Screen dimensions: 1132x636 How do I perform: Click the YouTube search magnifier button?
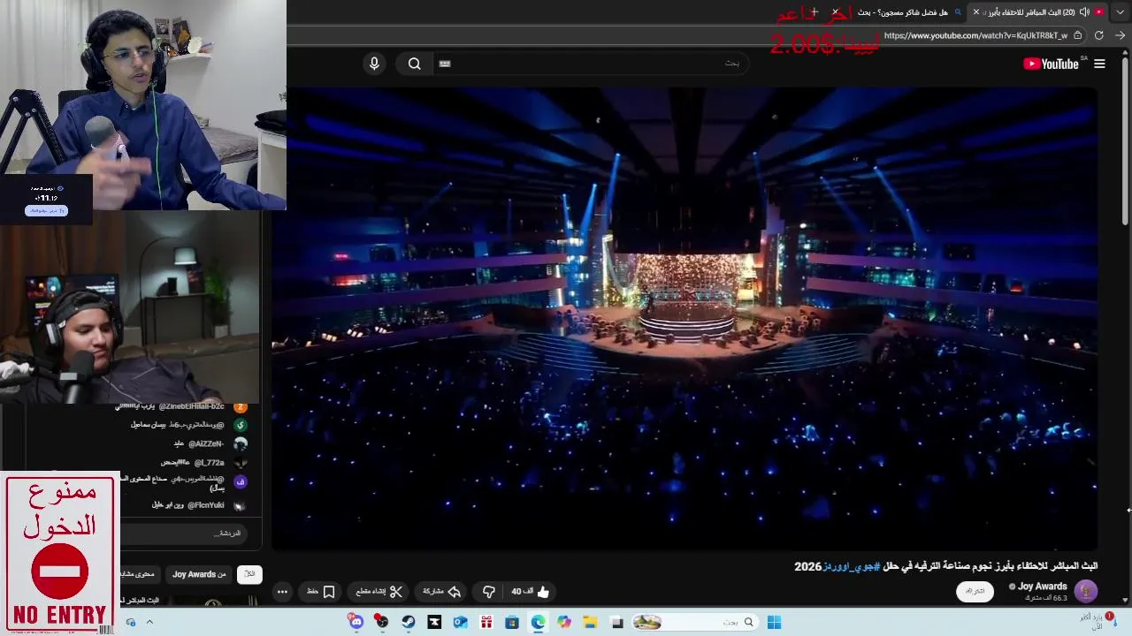point(414,64)
